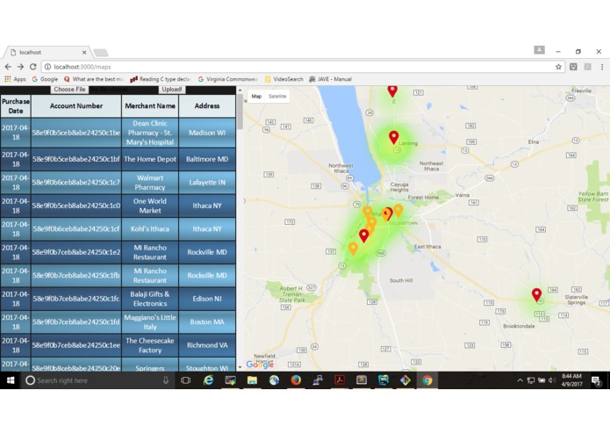Select the Balaji Gifts & Electronics cell
This screenshot has width=610, height=434.
point(150,299)
